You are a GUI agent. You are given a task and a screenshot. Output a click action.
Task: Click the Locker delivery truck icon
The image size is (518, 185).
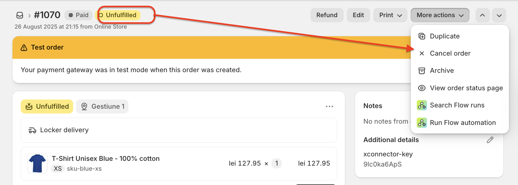pos(32,130)
